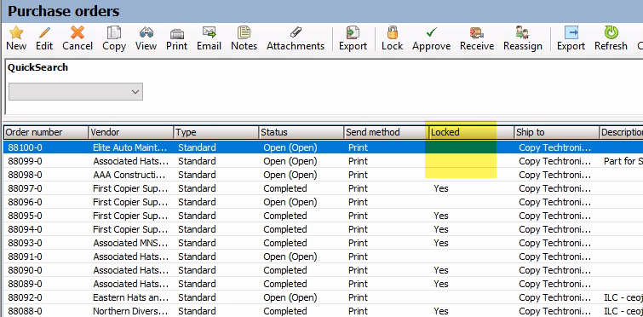This screenshot has height=317, width=643.
Task: Sort by Order number column header
Action: pyautogui.click(x=46, y=132)
